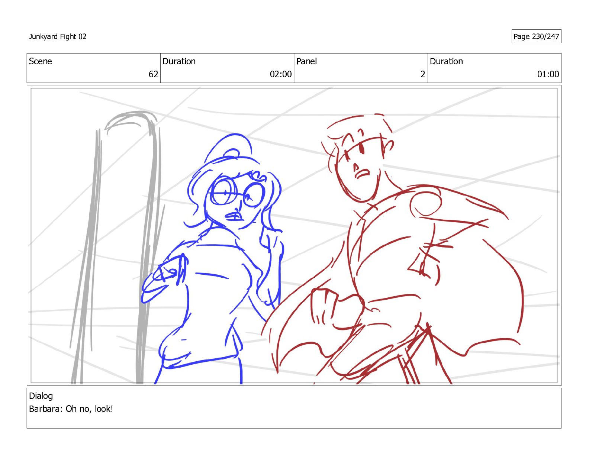Click the 'Scene' header label
589x455 pixels.
41,61
